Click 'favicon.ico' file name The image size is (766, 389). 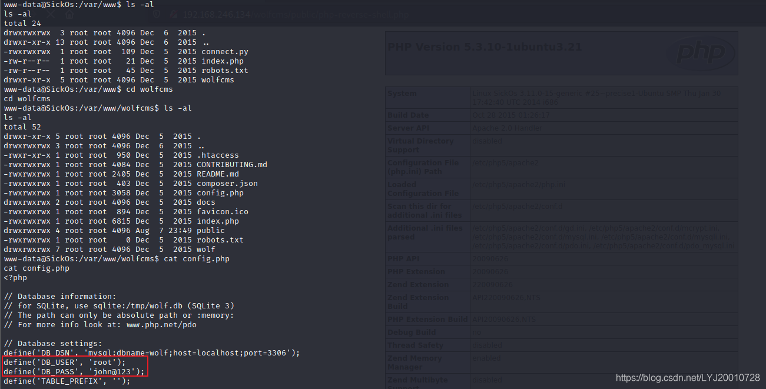(x=223, y=212)
